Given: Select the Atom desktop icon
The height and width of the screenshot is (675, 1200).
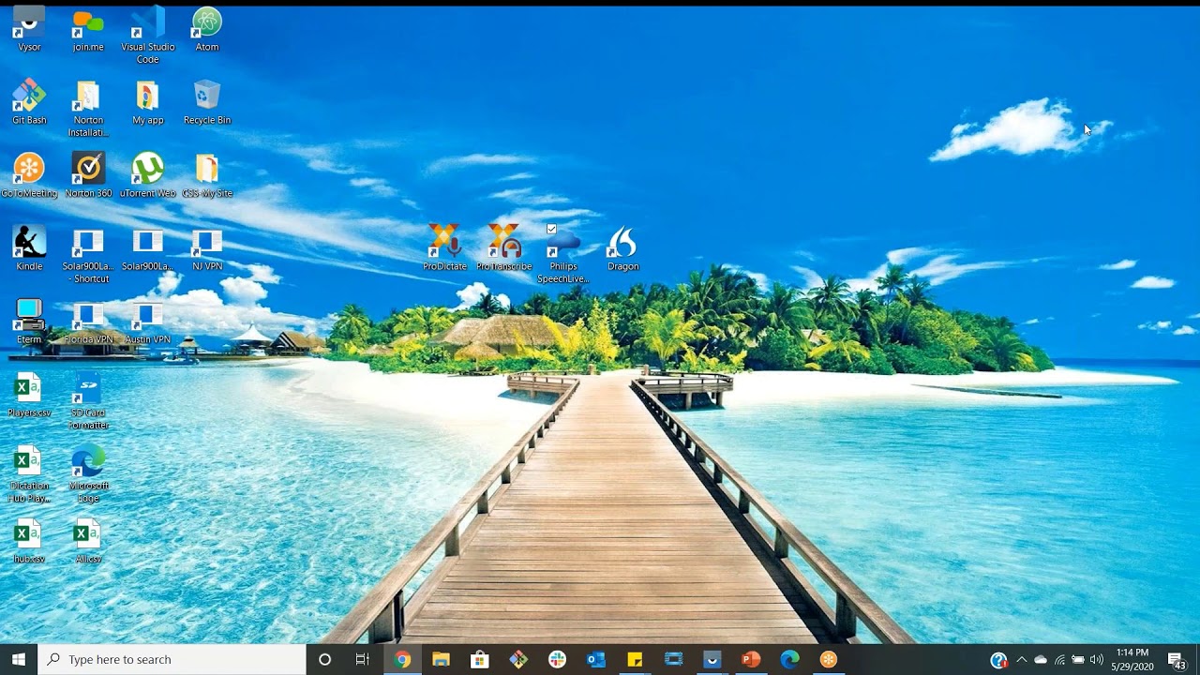Looking at the screenshot, I should [x=207, y=30].
